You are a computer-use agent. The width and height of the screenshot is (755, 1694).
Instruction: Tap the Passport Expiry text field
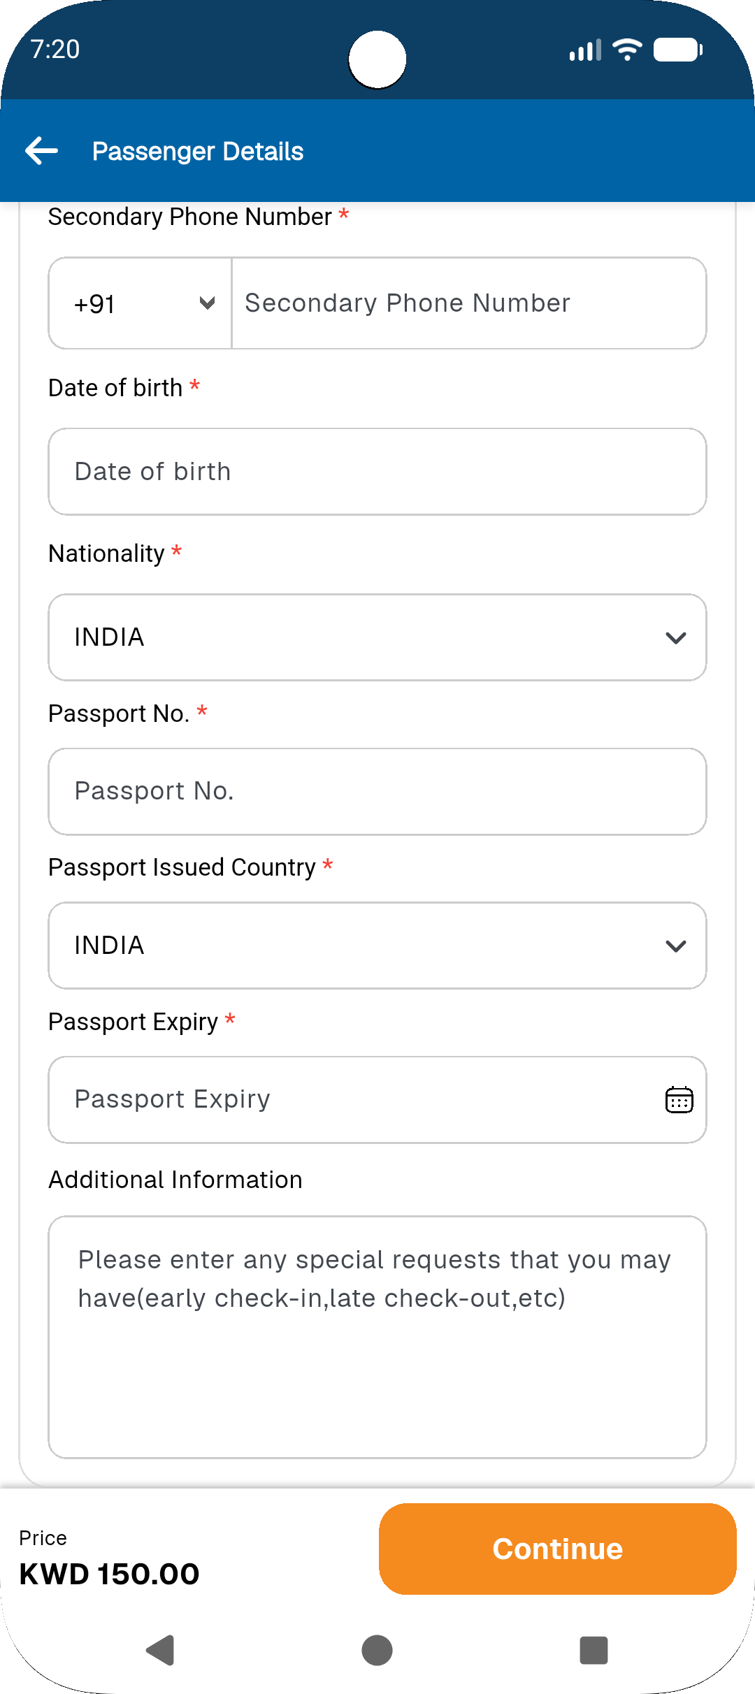click(350, 1100)
